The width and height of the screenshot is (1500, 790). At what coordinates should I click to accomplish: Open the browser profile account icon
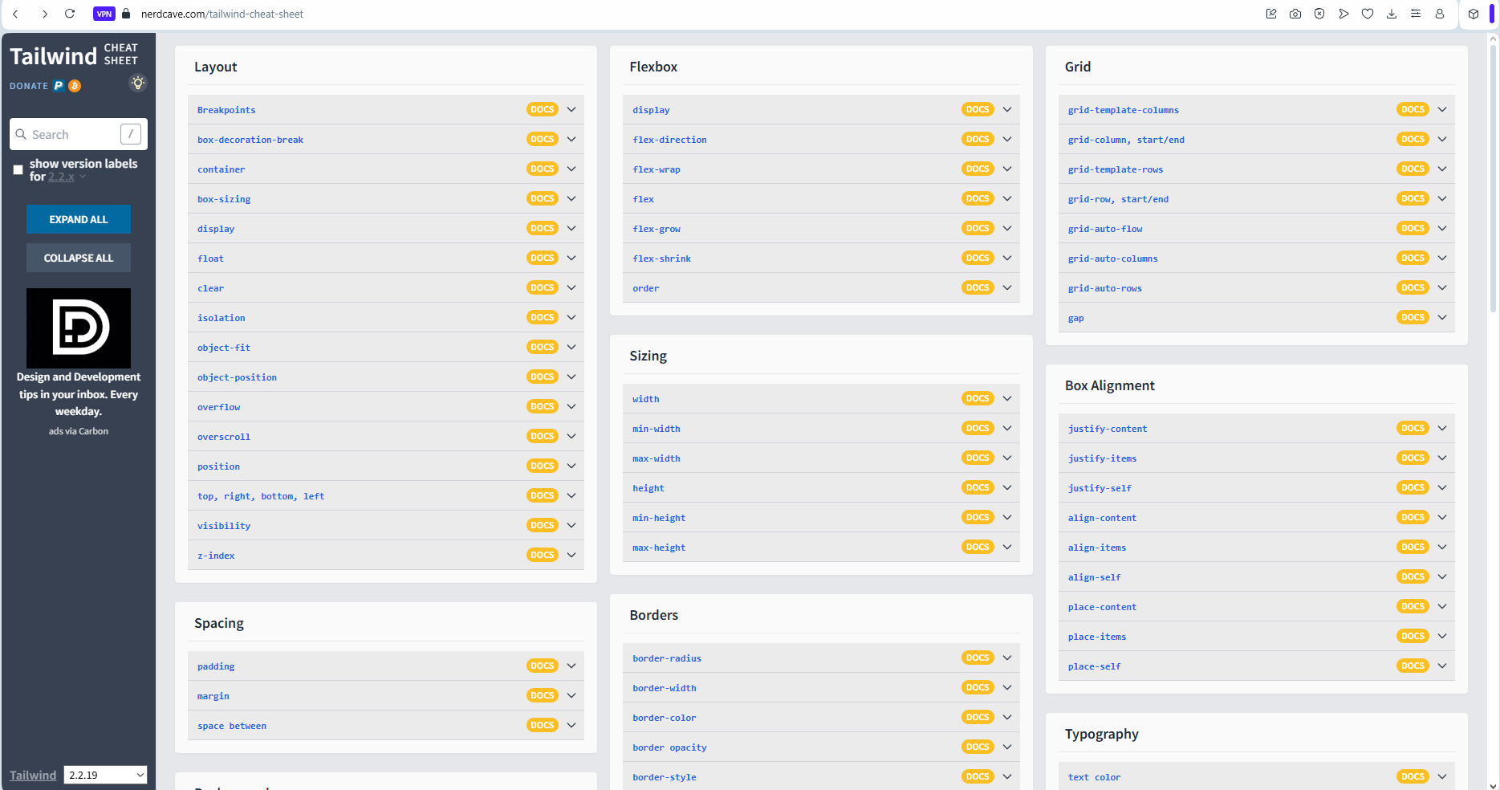(1440, 14)
